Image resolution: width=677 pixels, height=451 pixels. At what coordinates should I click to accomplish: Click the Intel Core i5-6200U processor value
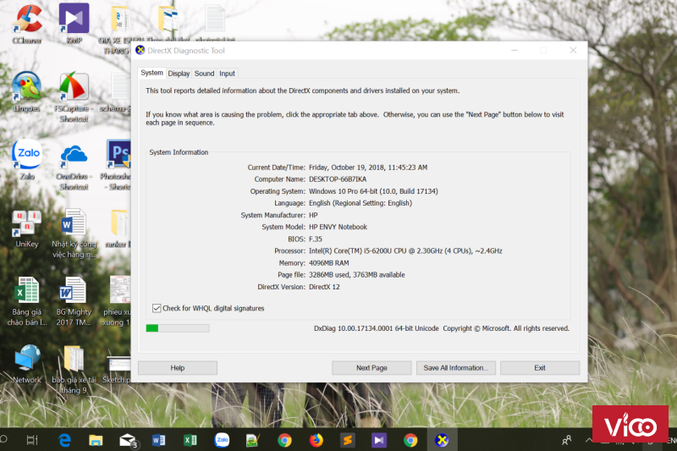405,250
